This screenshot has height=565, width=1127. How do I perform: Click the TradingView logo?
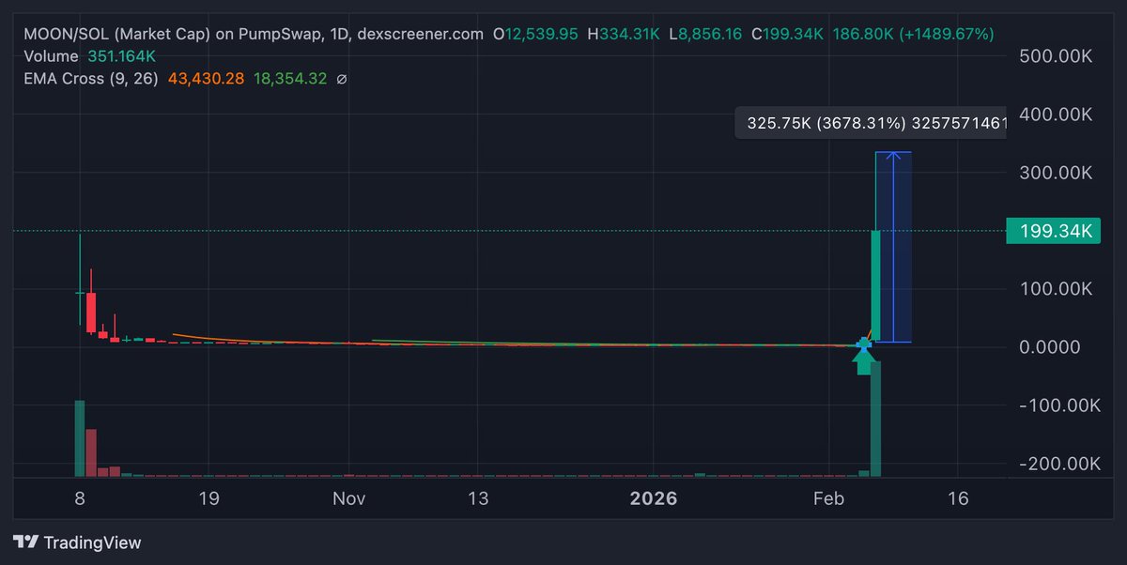pos(77,542)
